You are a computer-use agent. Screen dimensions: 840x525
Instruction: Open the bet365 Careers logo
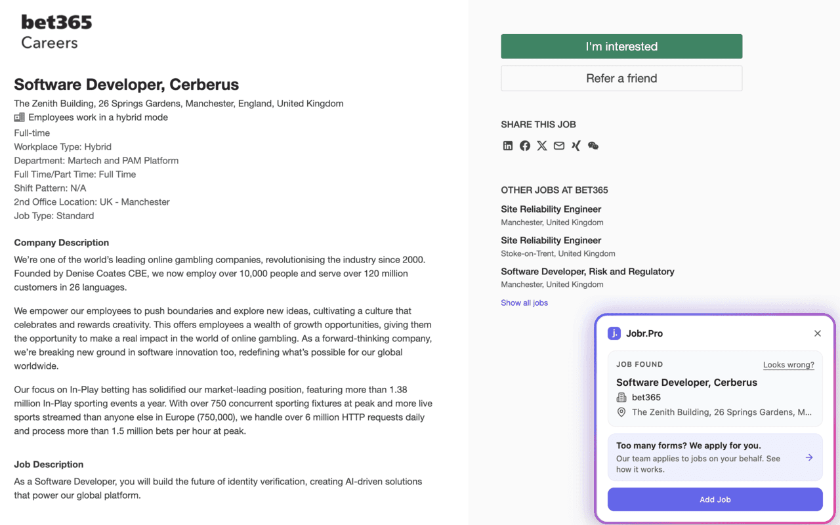point(56,32)
